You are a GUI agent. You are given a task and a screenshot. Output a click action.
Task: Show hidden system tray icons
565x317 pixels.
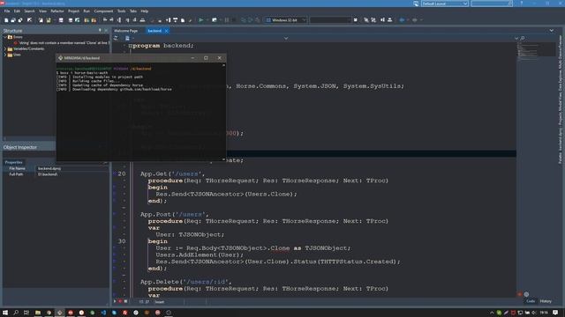click(x=492, y=313)
